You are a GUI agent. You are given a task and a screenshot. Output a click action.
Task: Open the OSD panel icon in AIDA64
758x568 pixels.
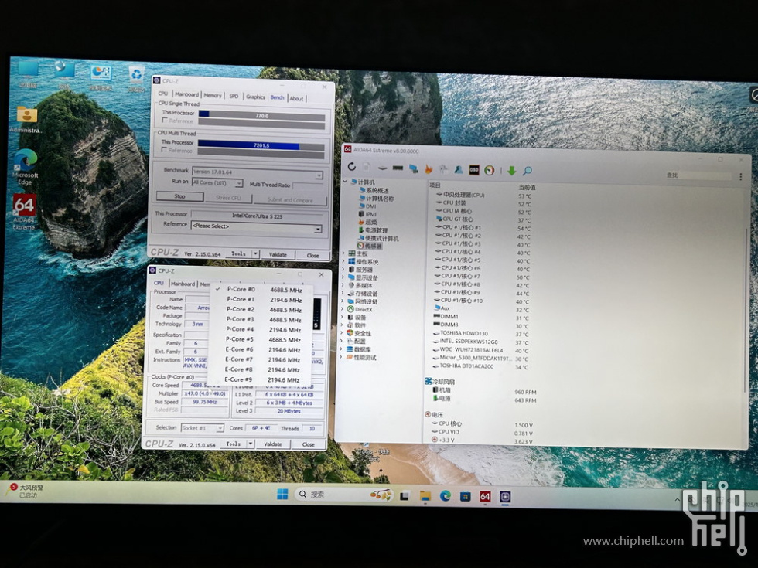(x=474, y=169)
